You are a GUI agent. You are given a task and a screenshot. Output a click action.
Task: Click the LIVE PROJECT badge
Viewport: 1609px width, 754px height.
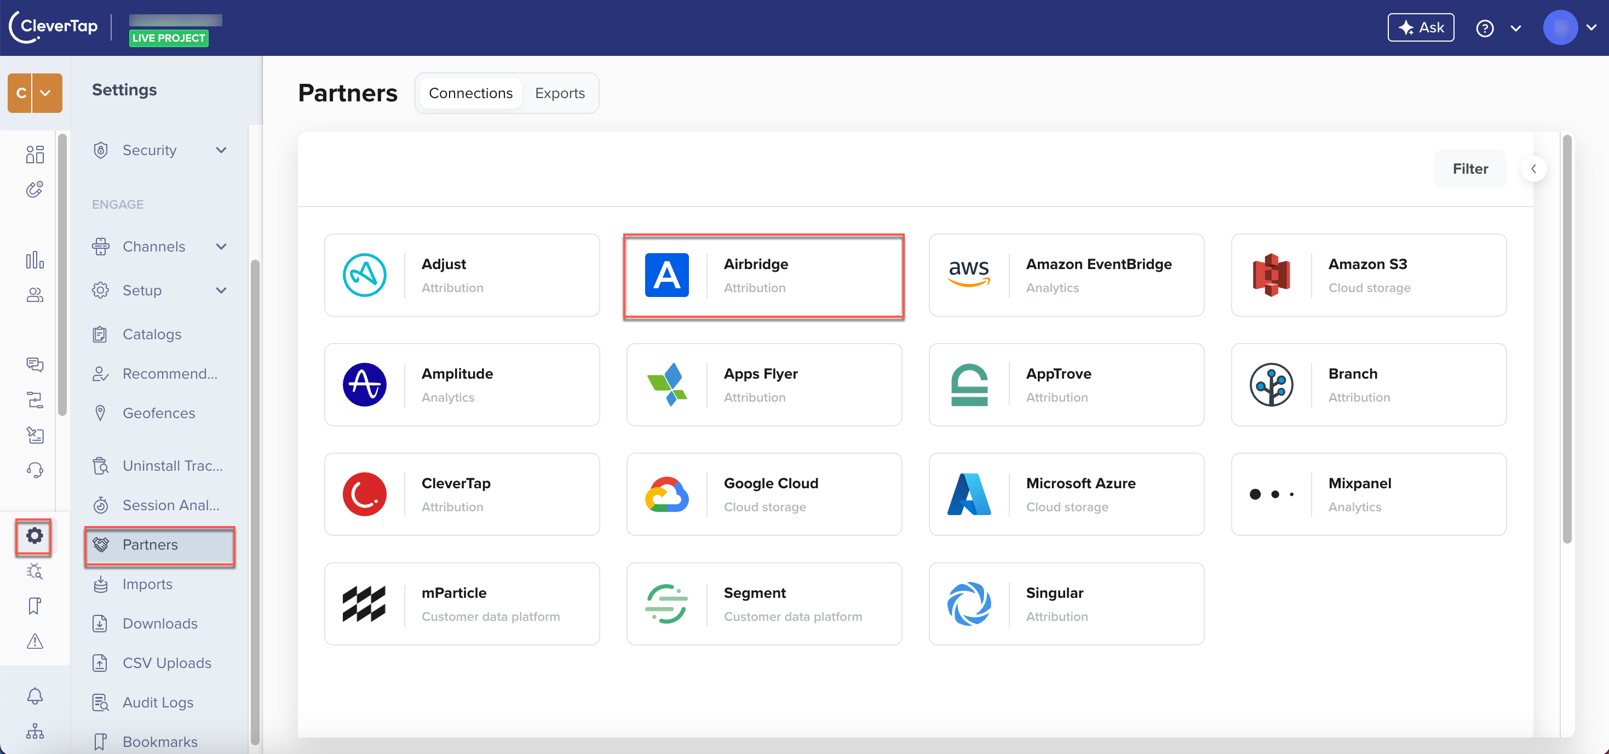click(169, 38)
